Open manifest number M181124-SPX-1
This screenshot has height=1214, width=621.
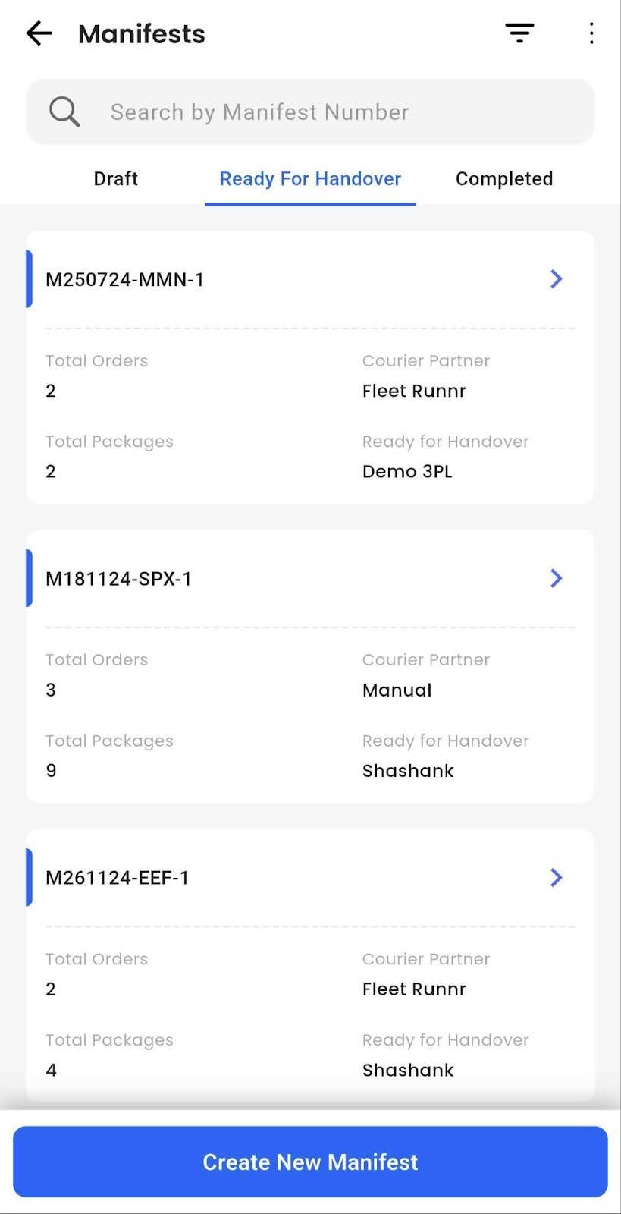(119, 579)
